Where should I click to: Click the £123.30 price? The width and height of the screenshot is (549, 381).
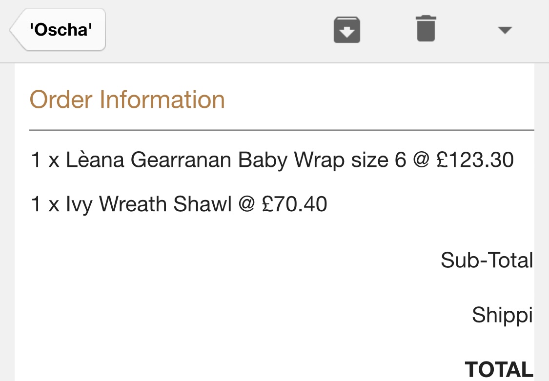475,160
